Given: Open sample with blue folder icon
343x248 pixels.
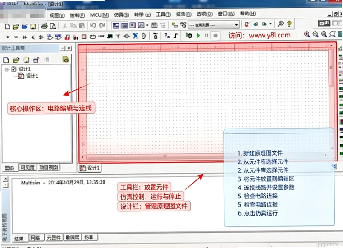Looking at the screenshot, I should [x=24, y=27].
